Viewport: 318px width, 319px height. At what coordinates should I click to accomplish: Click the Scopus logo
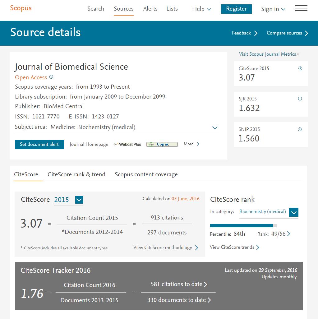pos(21,8)
